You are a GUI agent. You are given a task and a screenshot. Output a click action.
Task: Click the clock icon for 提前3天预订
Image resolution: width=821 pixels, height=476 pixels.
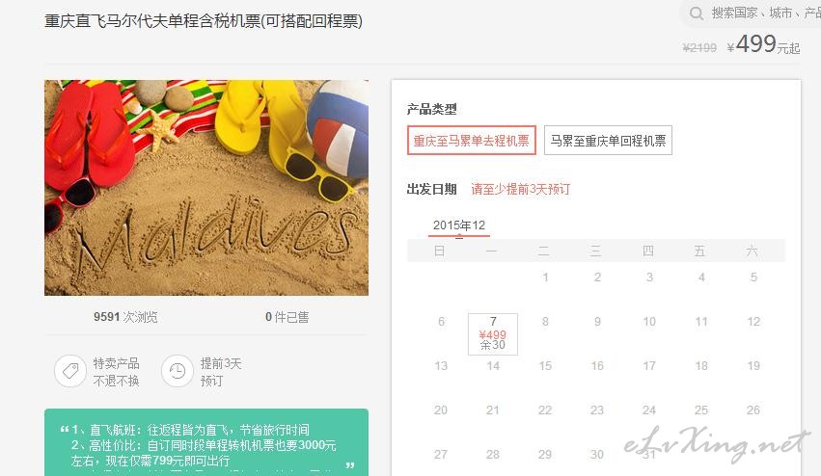[178, 371]
